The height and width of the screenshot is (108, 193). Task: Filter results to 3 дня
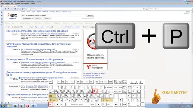[37, 27]
